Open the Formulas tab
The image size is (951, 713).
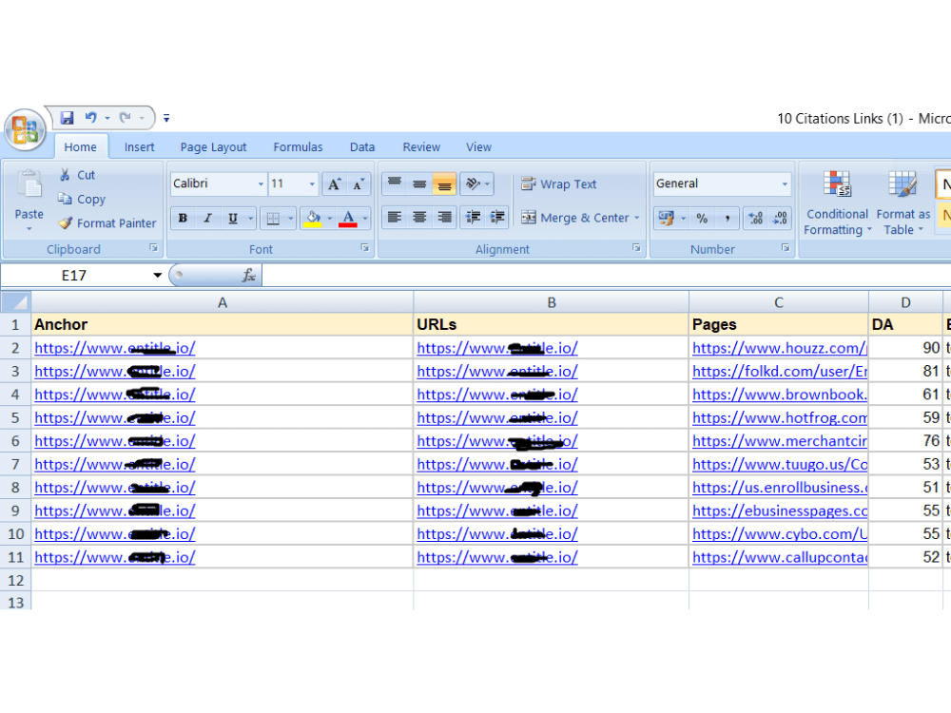coord(298,147)
